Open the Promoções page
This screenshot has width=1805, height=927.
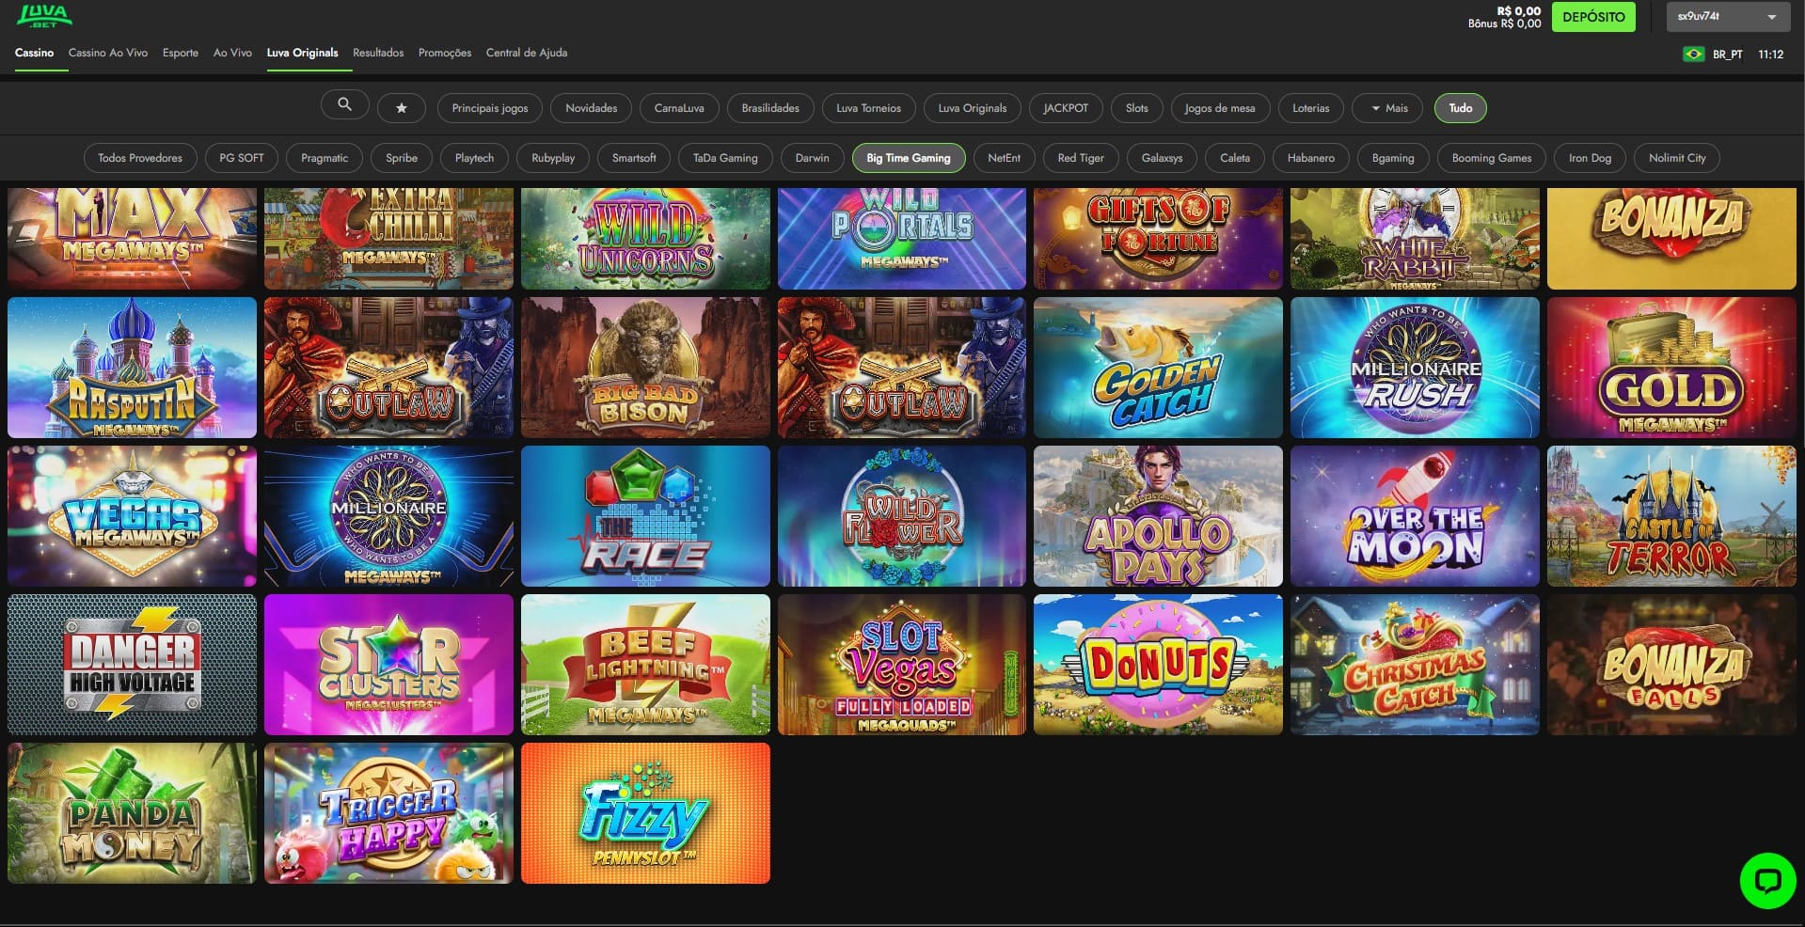coord(445,53)
